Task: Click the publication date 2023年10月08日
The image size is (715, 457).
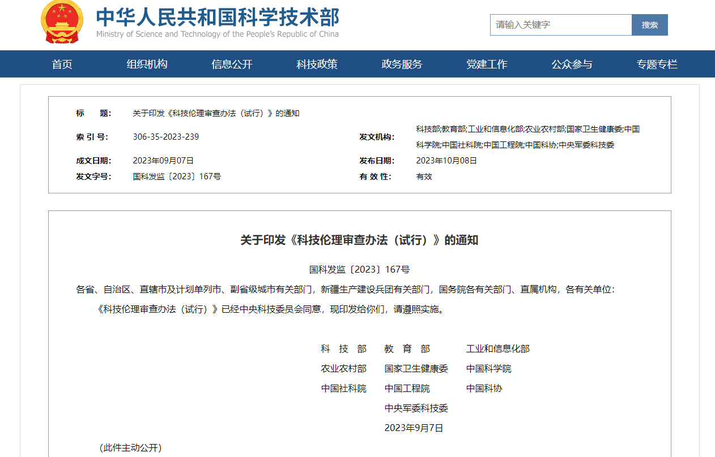Action: point(446,161)
